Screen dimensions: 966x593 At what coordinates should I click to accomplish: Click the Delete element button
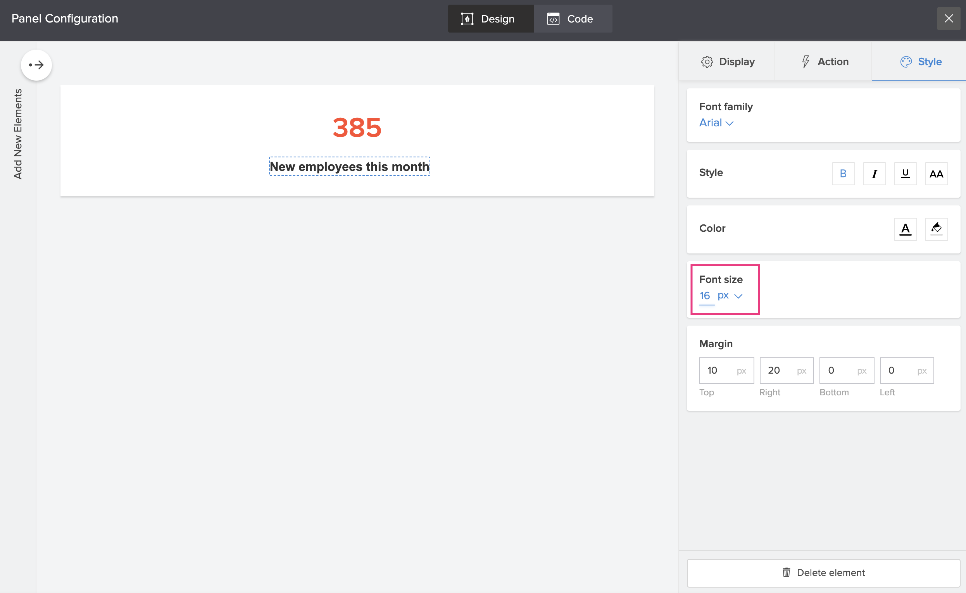coord(823,572)
